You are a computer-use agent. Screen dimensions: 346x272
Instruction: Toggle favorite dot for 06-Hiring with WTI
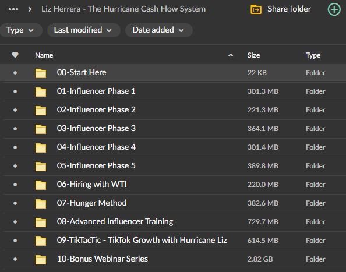click(15, 185)
